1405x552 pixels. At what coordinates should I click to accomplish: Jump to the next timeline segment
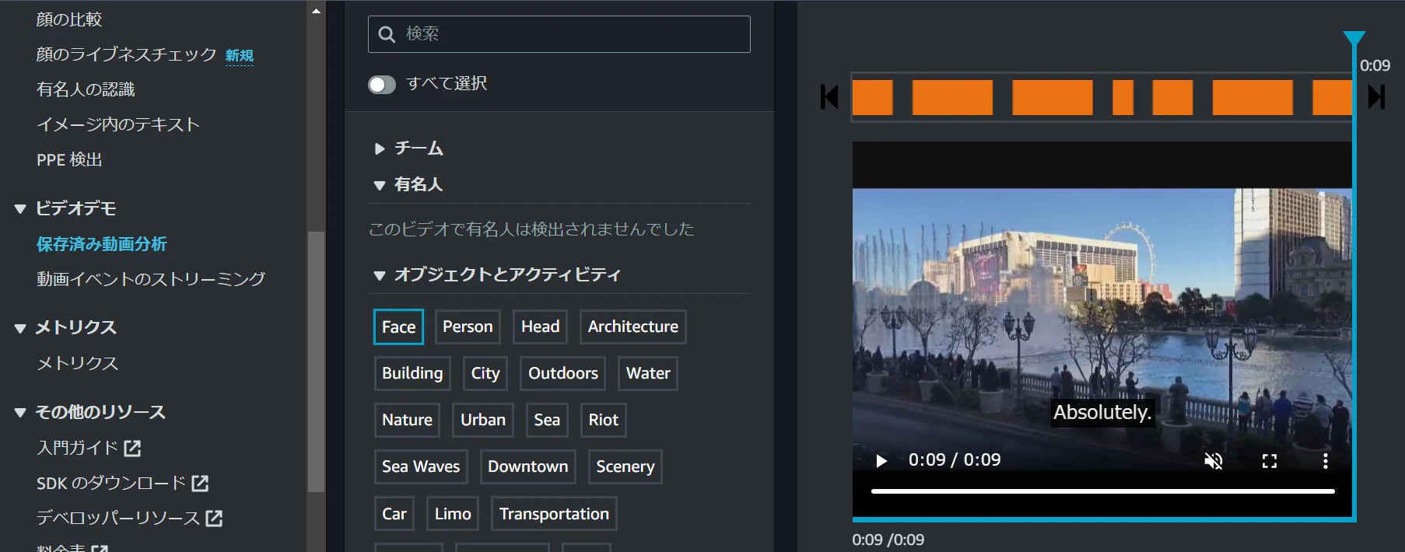[x=1376, y=97]
